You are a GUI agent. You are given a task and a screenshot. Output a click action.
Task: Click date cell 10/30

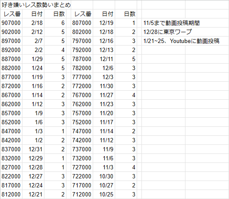click(104, 176)
